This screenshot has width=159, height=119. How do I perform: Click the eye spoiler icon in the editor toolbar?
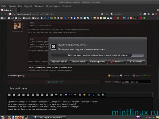tap(75, 95)
